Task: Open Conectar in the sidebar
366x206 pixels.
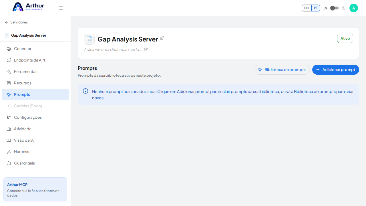Action: (35, 49)
